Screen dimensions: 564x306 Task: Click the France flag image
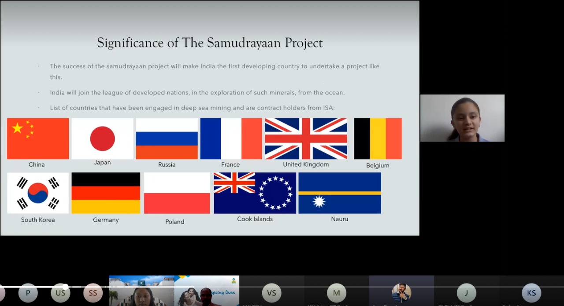(x=231, y=138)
